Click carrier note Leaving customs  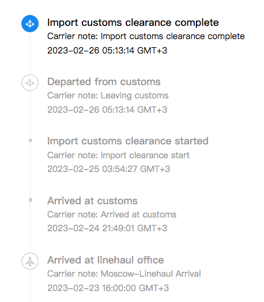108,95
